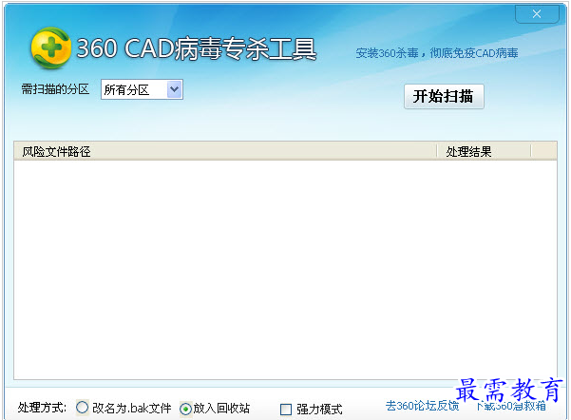Click the 需扫描的分区 label
This screenshot has height=420, width=571.
coord(55,89)
